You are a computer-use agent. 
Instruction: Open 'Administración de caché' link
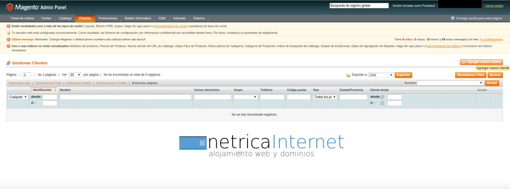coord(171,26)
